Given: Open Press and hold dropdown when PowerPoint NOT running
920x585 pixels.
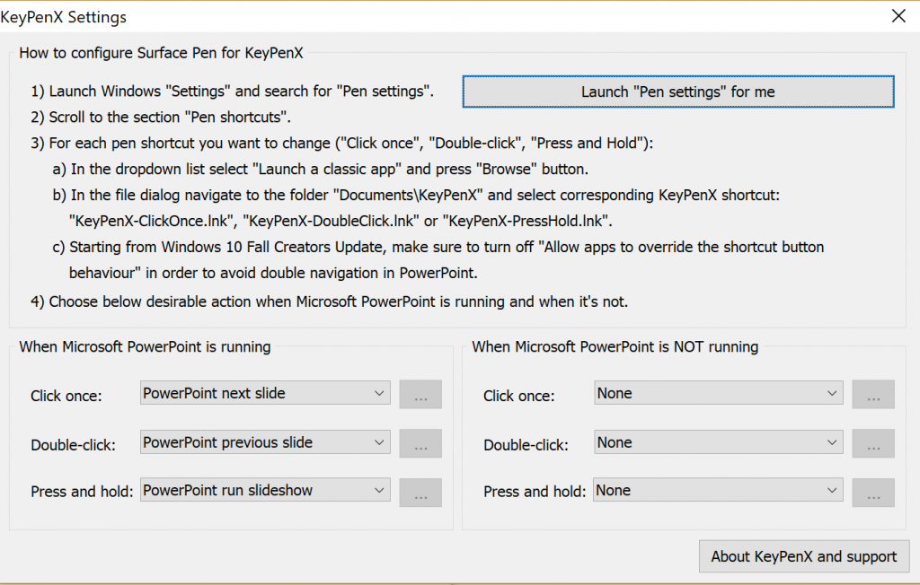Looking at the screenshot, I should (718, 491).
